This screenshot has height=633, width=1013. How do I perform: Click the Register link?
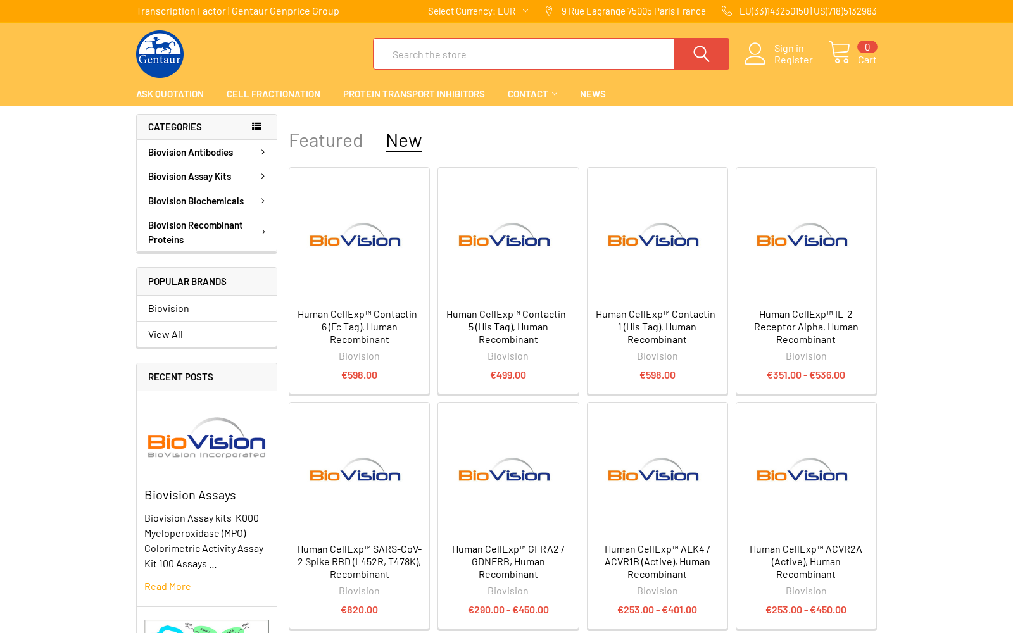pos(793,60)
